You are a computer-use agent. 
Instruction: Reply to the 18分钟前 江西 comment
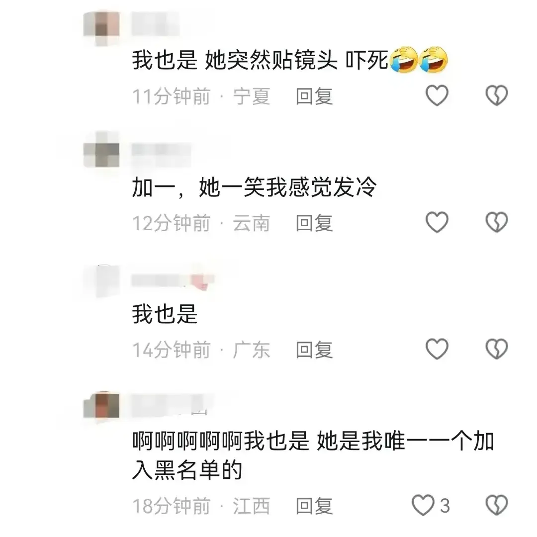314,506
